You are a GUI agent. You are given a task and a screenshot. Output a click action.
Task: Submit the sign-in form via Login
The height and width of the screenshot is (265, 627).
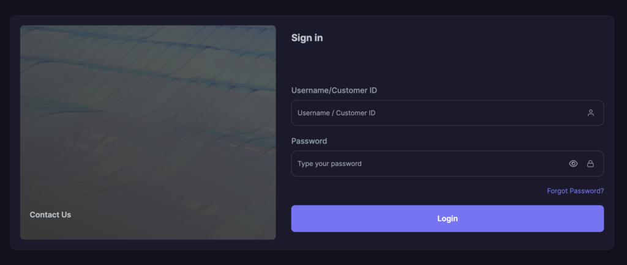(447, 219)
